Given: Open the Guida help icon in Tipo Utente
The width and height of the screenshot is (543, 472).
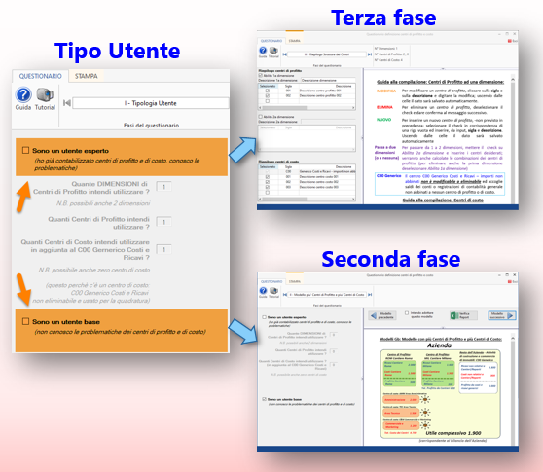Looking at the screenshot, I should tap(23, 94).
